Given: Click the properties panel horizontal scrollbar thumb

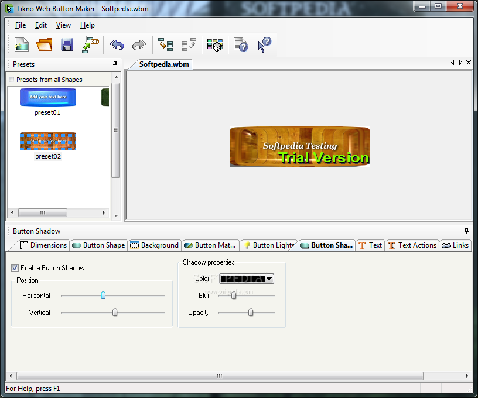Looking at the screenshot, I should coord(220,376).
